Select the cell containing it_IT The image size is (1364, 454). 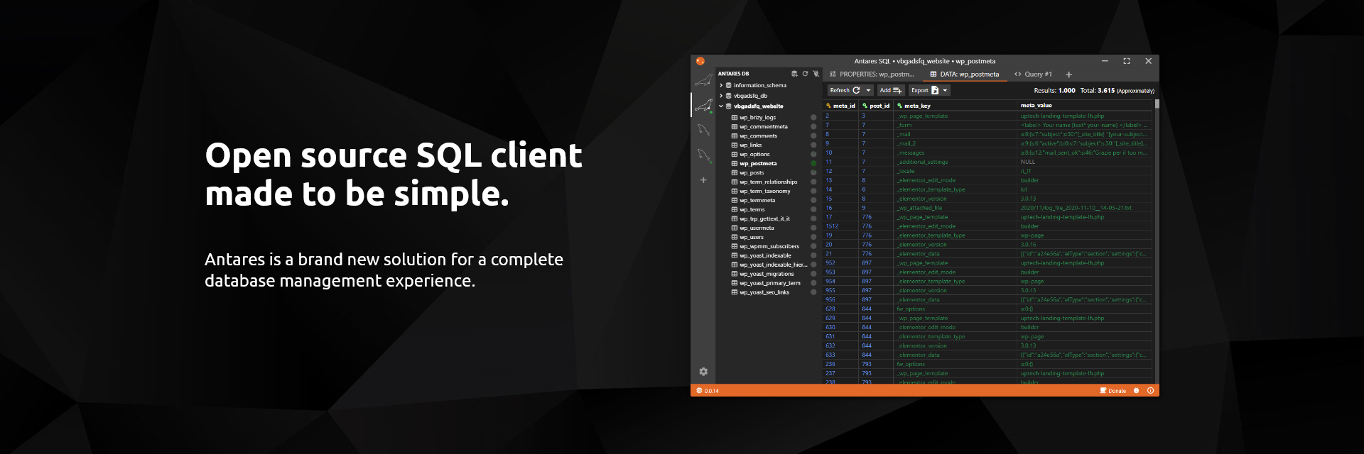click(1085, 172)
